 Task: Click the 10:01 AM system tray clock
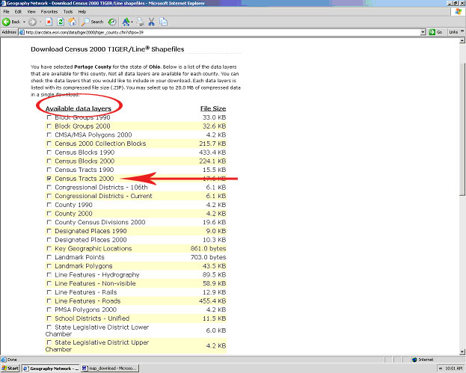pyautogui.click(x=454, y=369)
